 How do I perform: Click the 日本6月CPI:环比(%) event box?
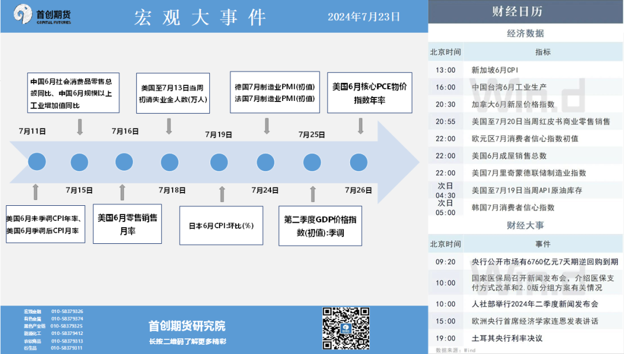pos(221,225)
